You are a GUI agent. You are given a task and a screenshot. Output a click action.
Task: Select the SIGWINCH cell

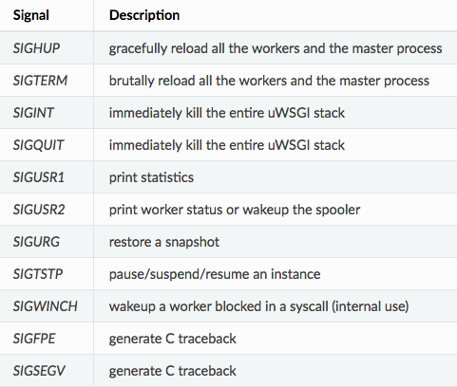point(46,306)
